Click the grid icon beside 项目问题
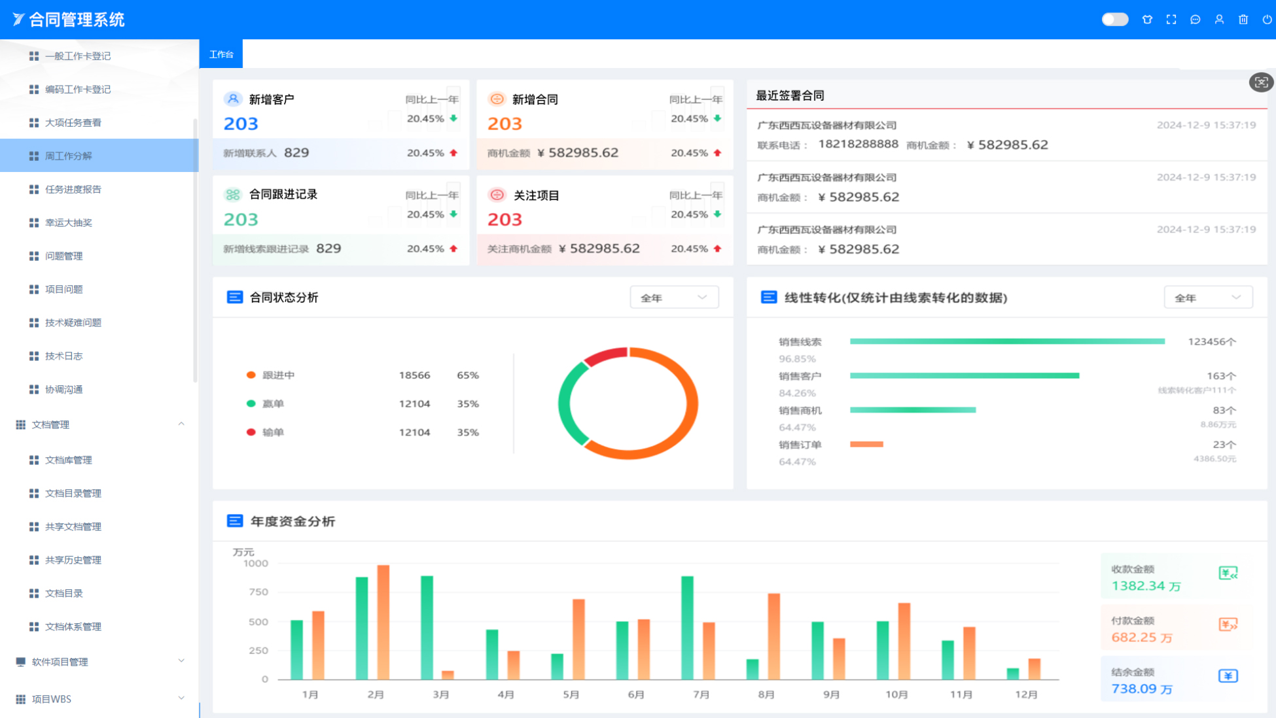 [x=34, y=290]
